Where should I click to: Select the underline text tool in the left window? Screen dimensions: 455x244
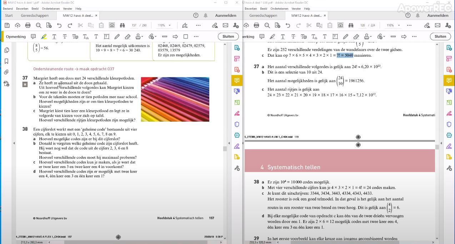54,36
